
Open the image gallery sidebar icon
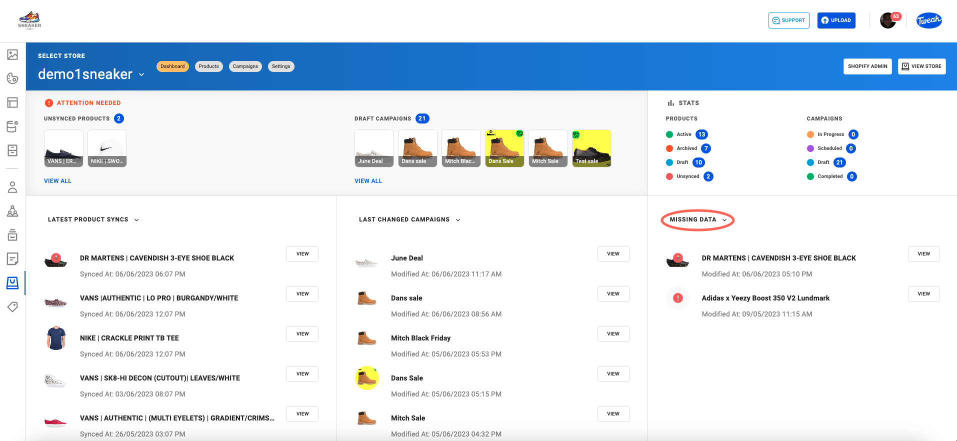(12, 54)
